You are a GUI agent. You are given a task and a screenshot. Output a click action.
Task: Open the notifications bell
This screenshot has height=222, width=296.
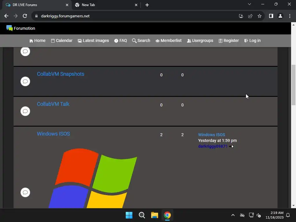coord(288,215)
